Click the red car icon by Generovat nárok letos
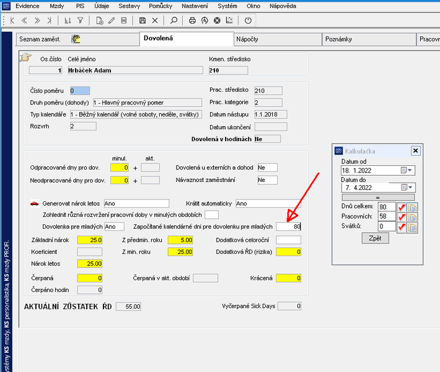 coord(35,203)
